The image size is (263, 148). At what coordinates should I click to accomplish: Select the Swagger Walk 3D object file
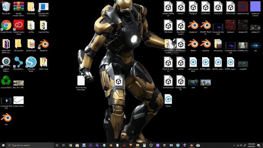pyautogui.click(x=181, y=81)
